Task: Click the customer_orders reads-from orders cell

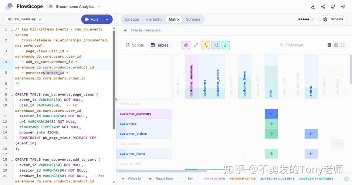Action: pyautogui.click(x=311, y=134)
